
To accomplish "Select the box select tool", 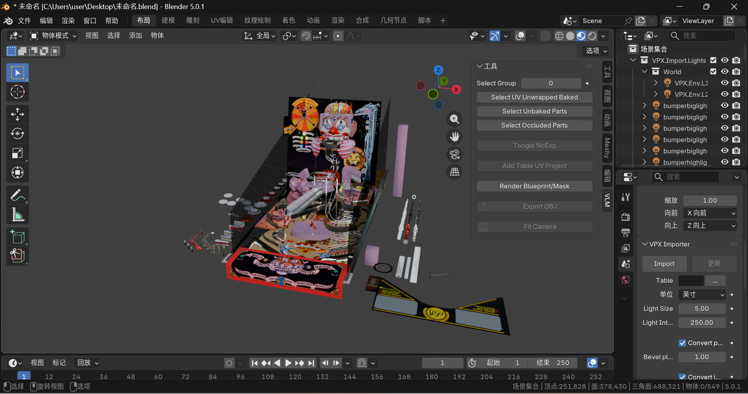I will click(18, 73).
